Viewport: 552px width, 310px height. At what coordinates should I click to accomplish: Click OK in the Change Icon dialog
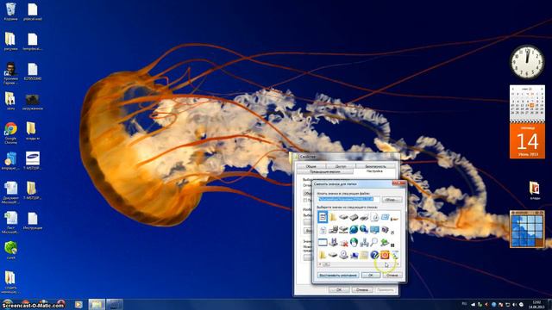tap(371, 276)
